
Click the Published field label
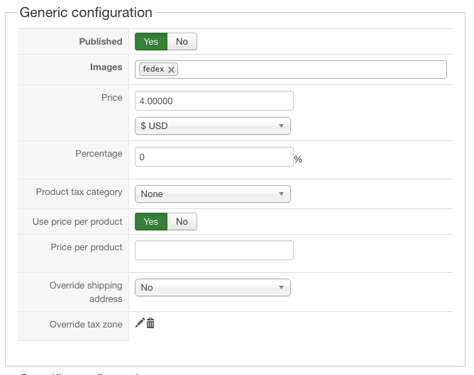pos(101,42)
